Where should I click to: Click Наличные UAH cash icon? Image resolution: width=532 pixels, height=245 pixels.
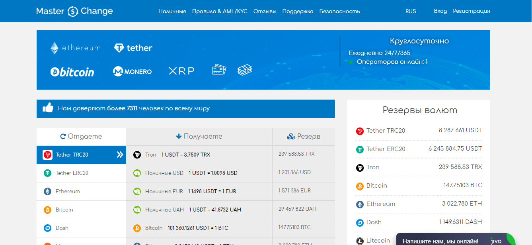pyautogui.click(x=137, y=210)
